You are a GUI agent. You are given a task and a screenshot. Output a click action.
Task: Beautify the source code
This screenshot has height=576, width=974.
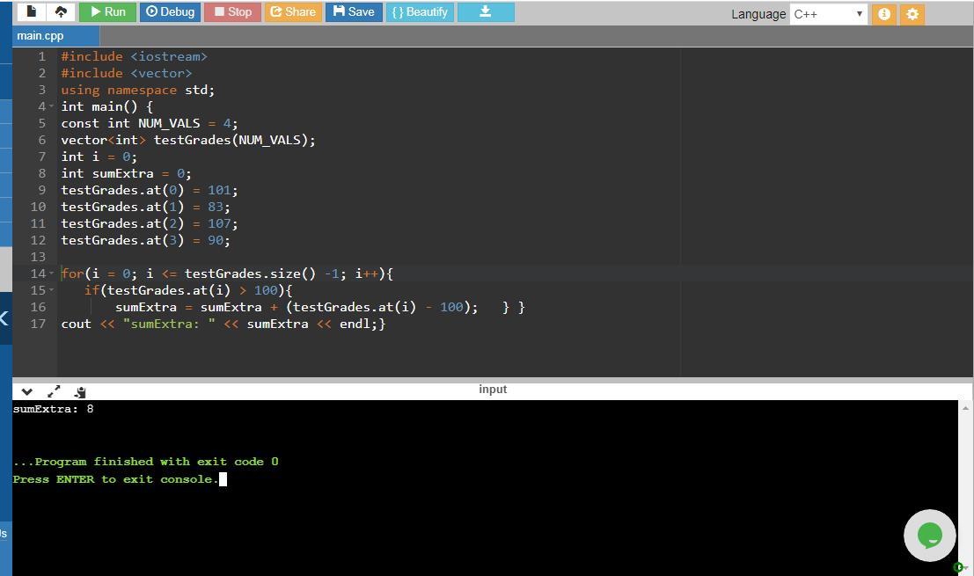pos(420,11)
